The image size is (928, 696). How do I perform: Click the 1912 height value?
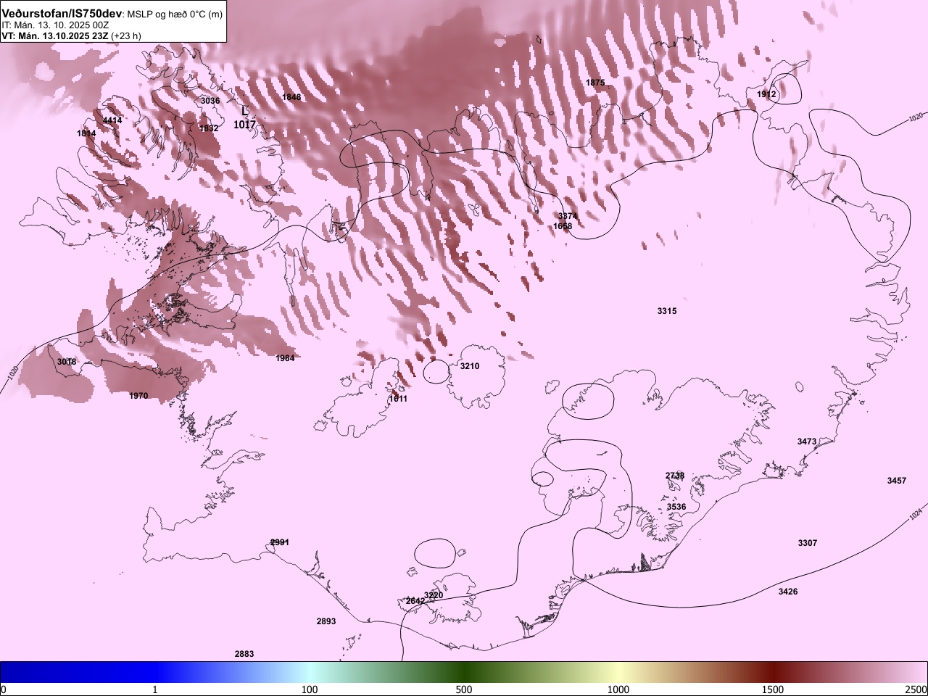766,94
